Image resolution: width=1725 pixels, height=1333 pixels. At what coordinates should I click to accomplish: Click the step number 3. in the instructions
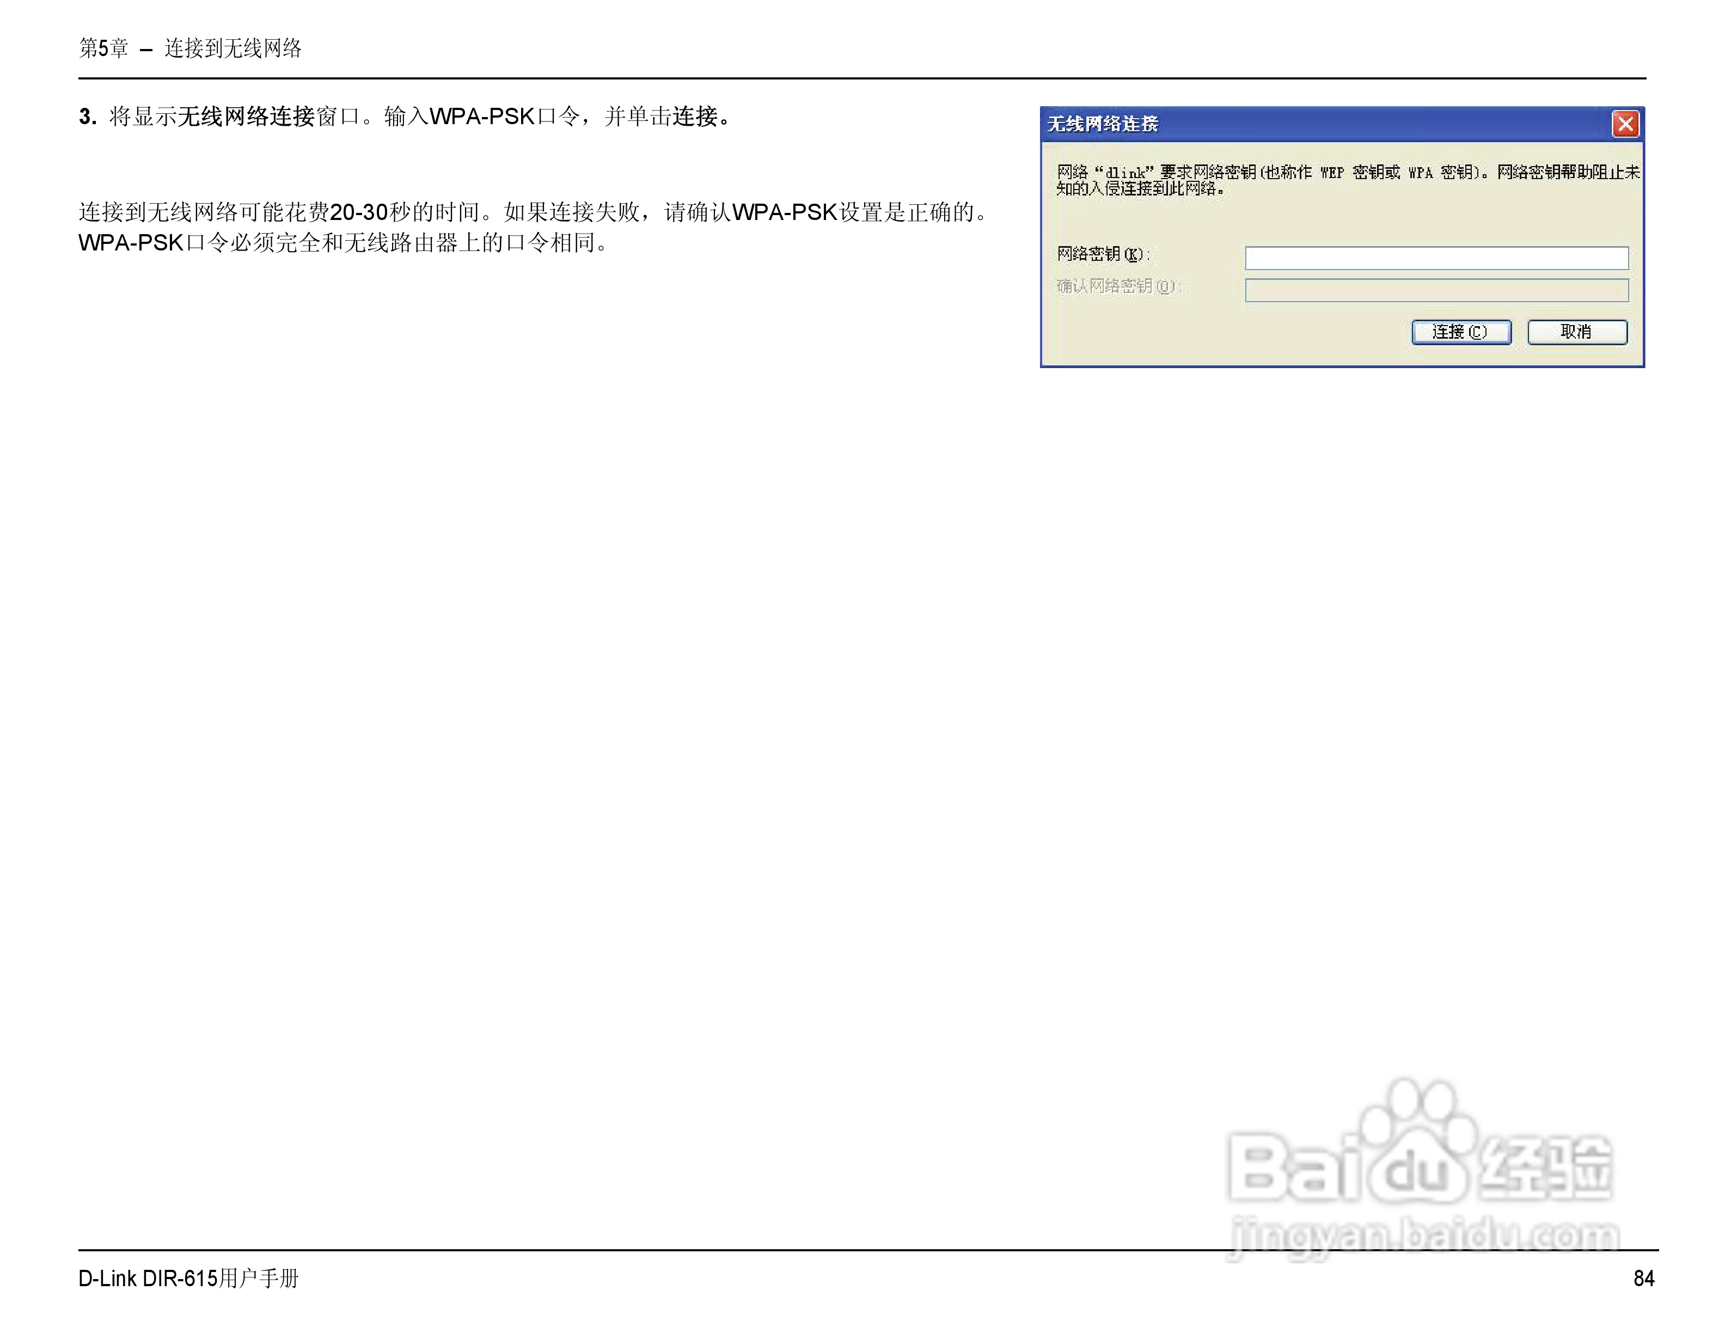[x=87, y=117]
